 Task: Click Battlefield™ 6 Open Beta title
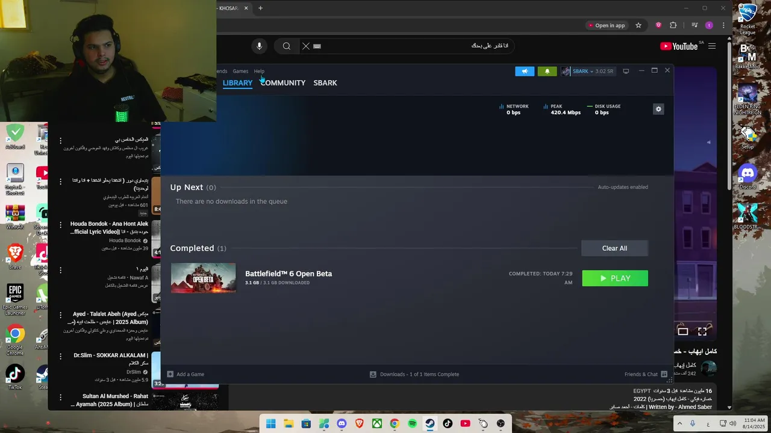click(x=289, y=274)
